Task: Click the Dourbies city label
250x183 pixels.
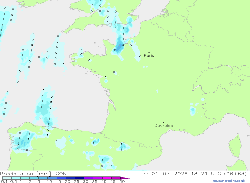Action: tap(164, 126)
